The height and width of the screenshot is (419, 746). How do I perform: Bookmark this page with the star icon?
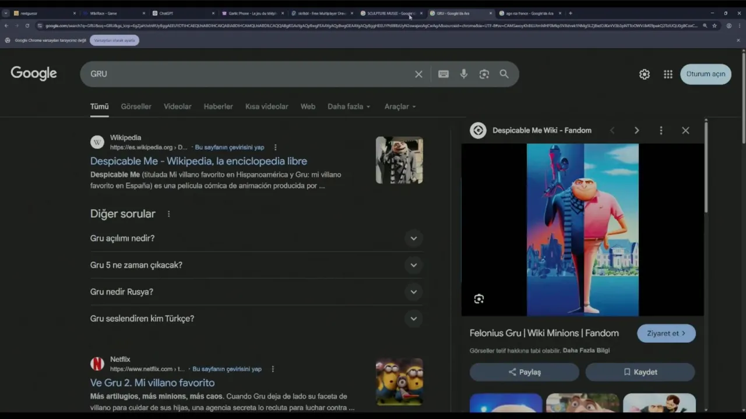[715, 26]
